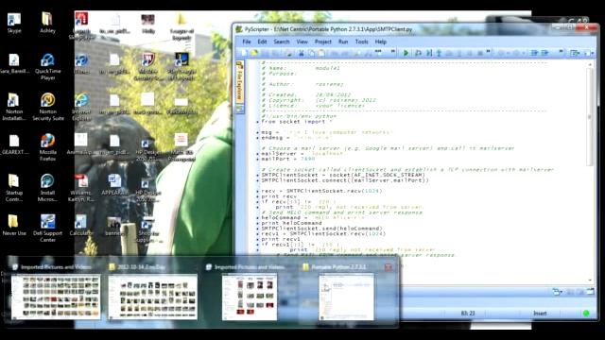Select the Never Use folder icon
This screenshot has height=340, width=605.
(x=14, y=225)
